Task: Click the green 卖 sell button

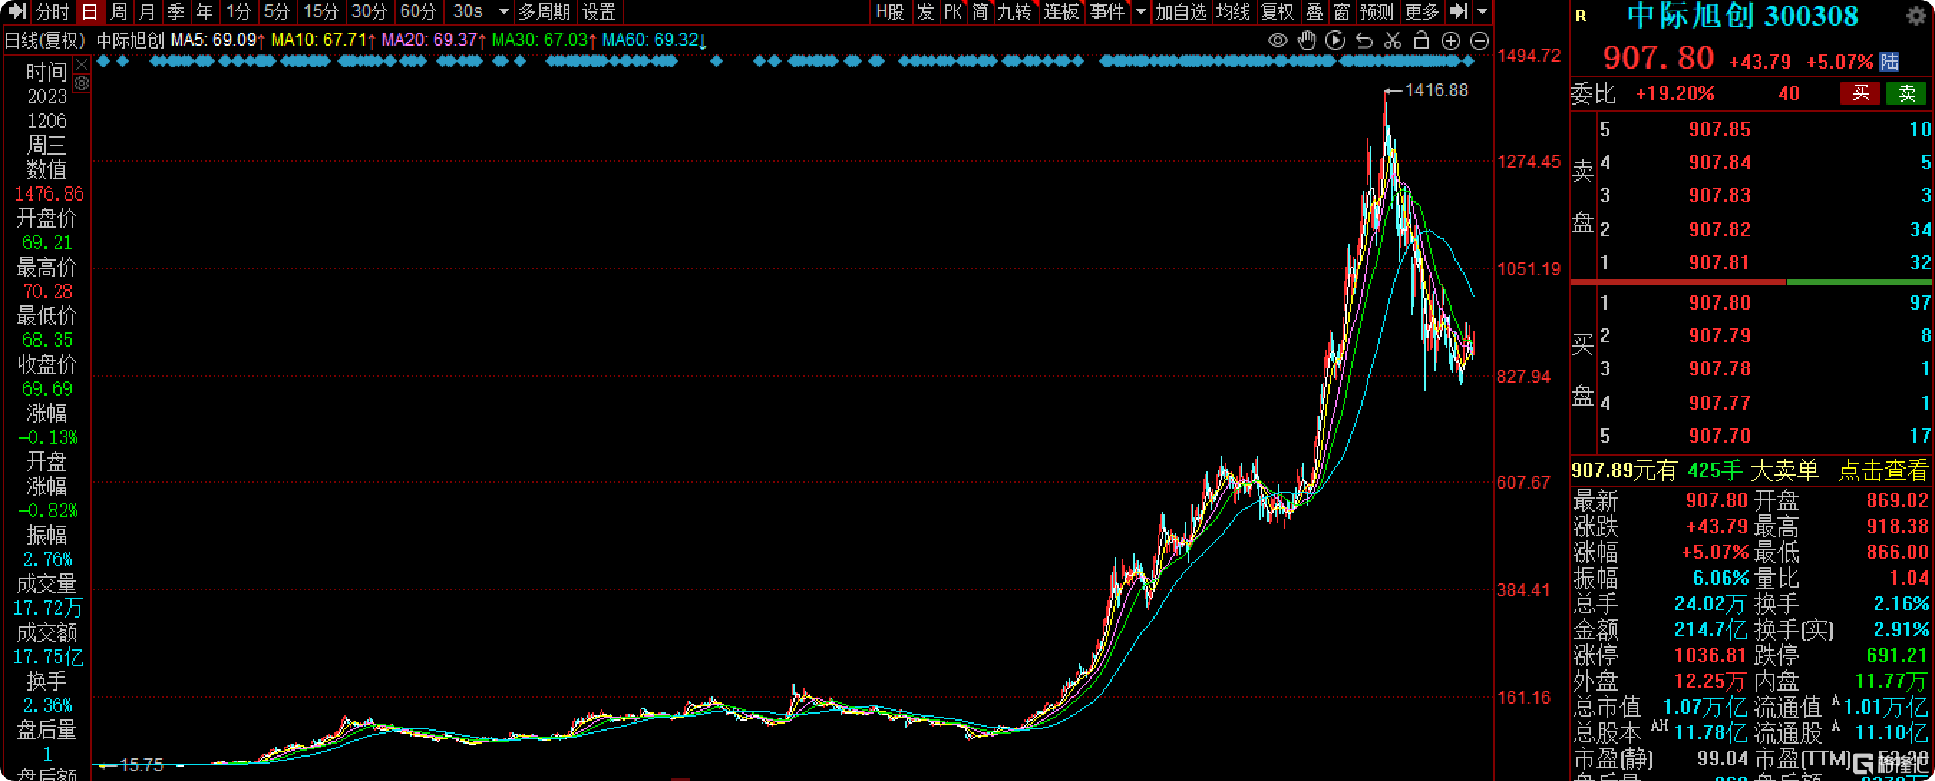Action: click(x=1906, y=94)
